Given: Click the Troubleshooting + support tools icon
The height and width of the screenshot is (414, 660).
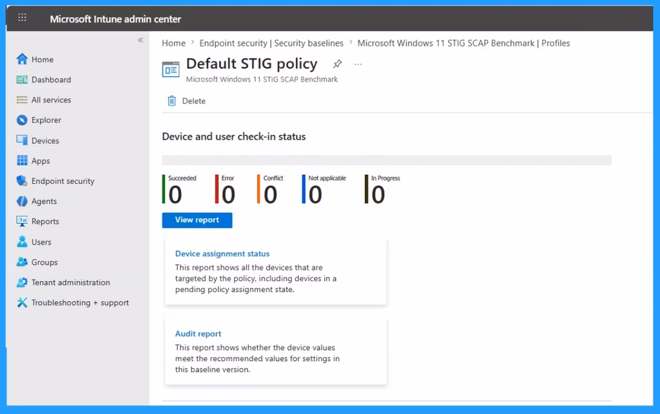Looking at the screenshot, I should pos(22,302).
